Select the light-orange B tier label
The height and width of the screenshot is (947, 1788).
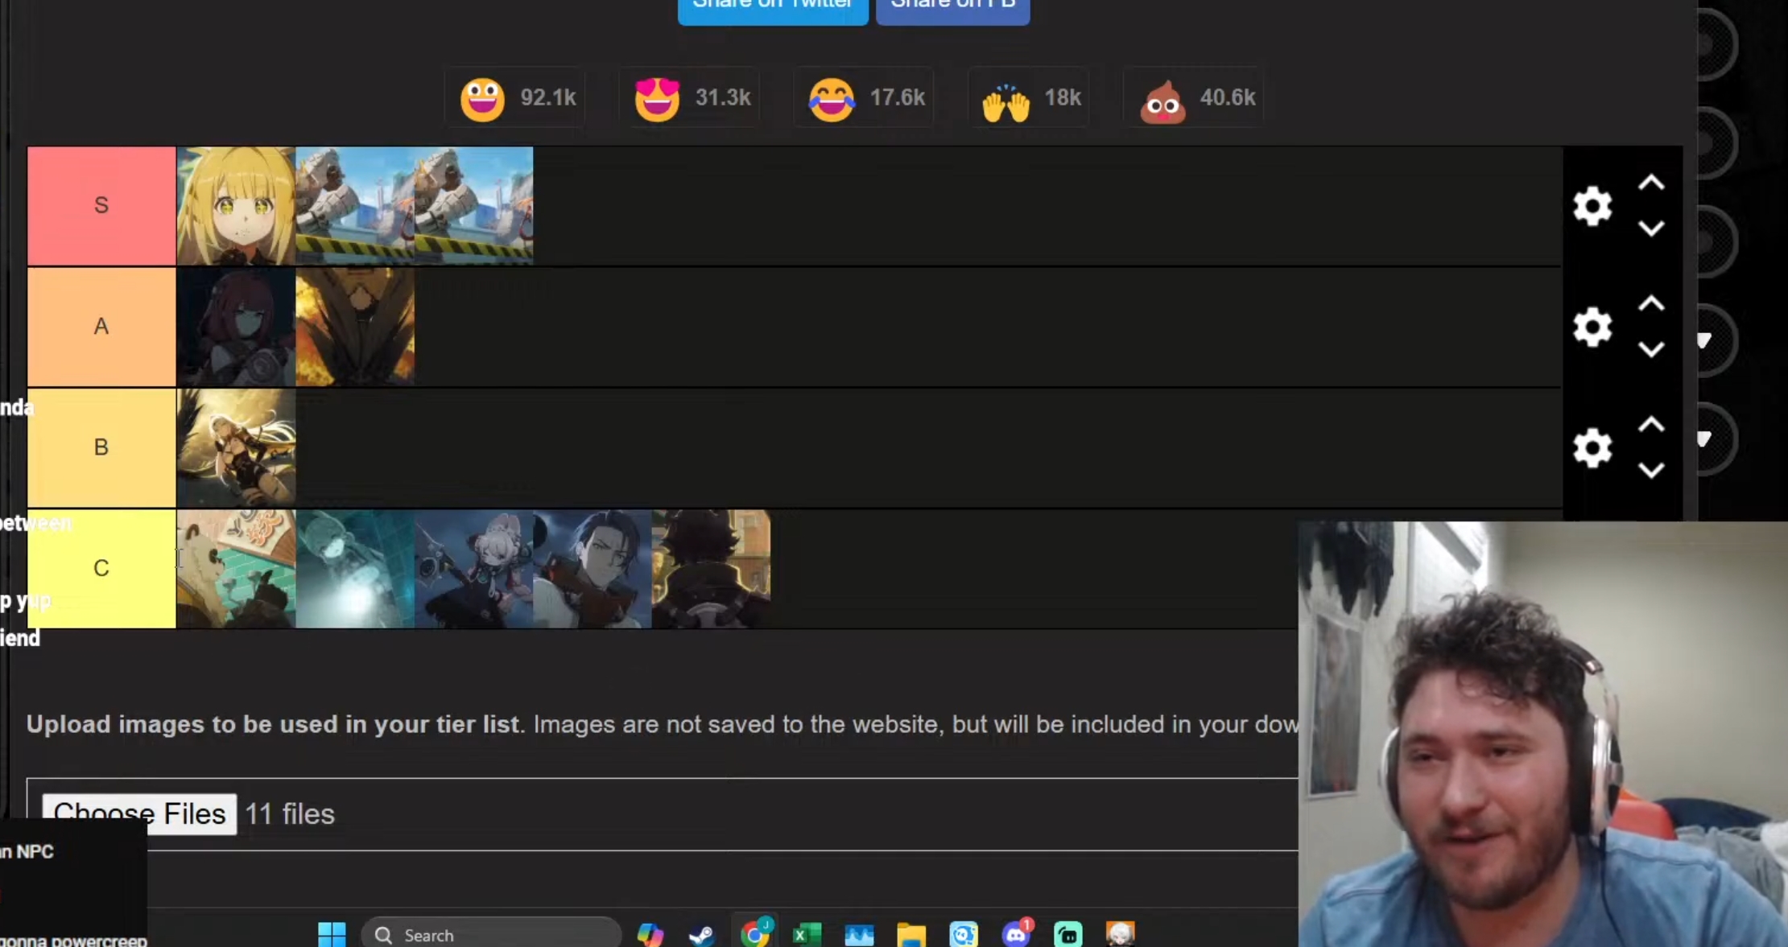pos(101,447)
